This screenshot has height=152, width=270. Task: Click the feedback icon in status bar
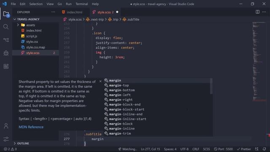click(x=257, y=149)
